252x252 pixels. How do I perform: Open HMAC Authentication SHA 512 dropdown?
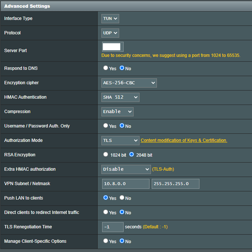point(120,97)
